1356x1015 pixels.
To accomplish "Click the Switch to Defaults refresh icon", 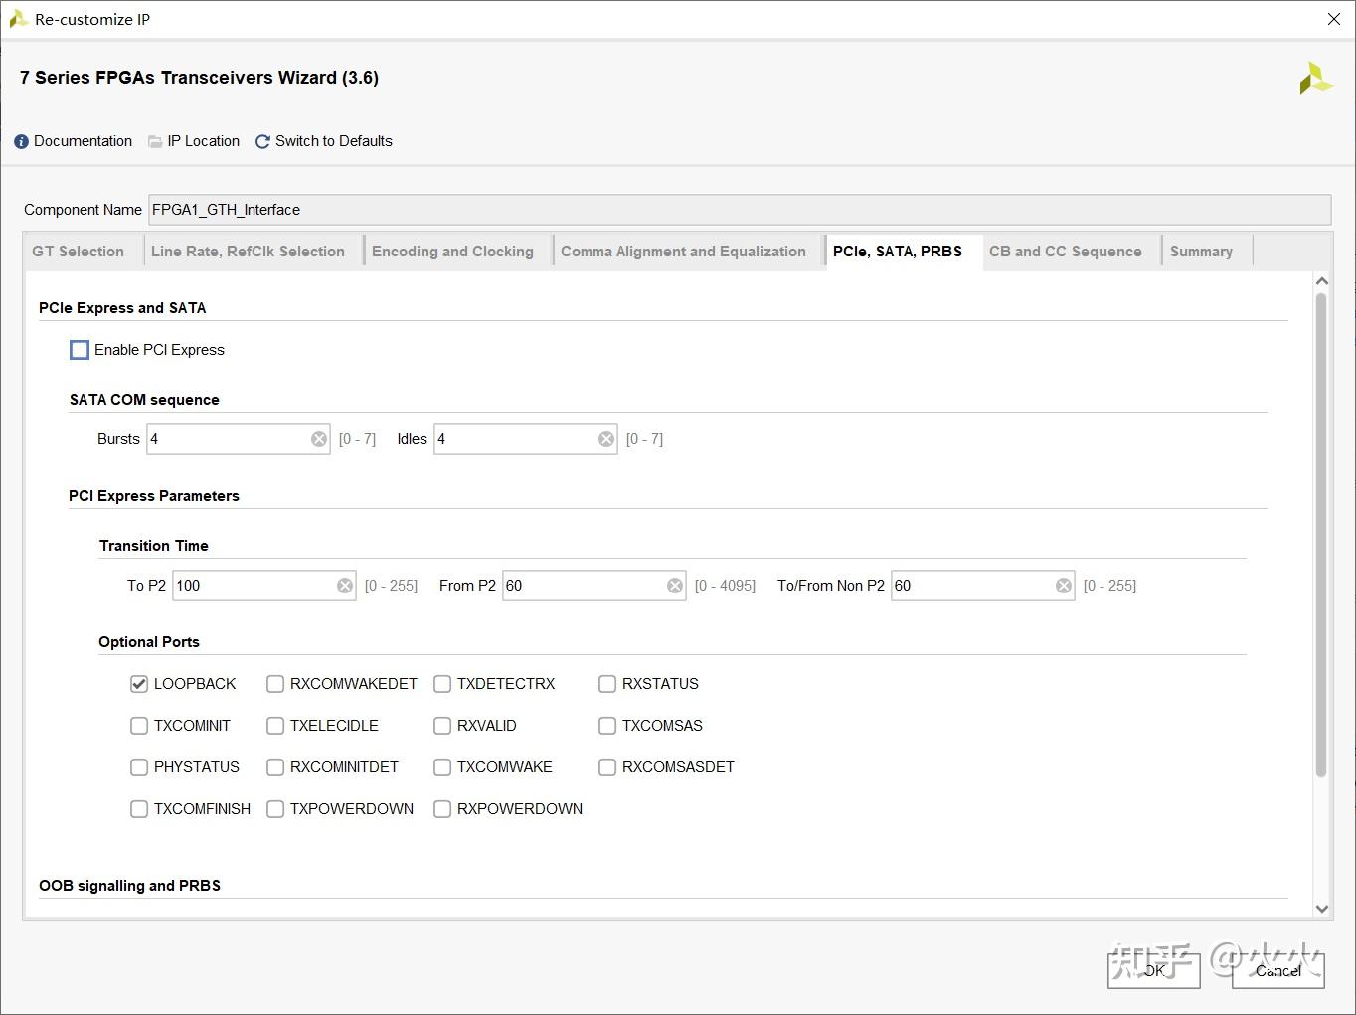I will [262, 142].
